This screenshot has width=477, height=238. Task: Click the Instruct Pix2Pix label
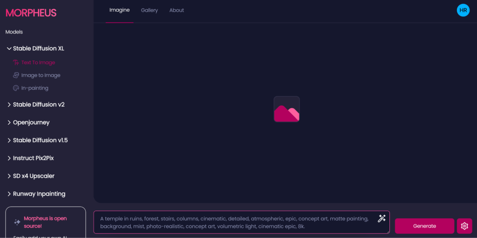click(34, 158)
